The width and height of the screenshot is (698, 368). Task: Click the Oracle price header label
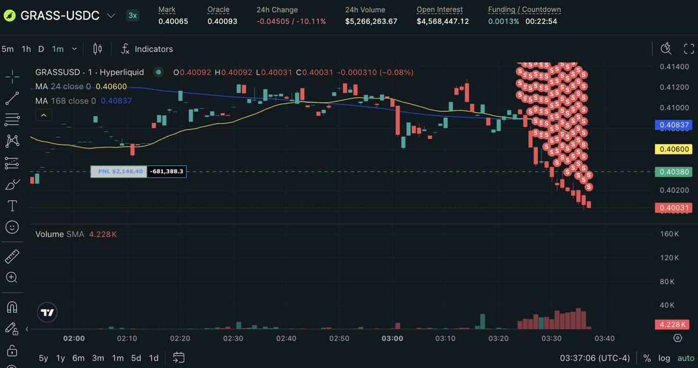218,9
